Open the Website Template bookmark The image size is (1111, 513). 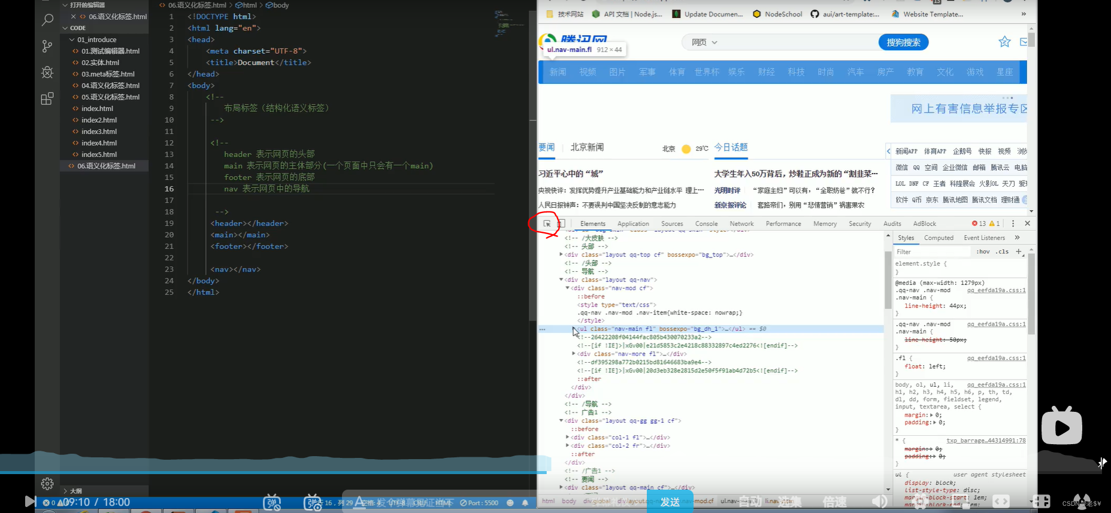pyautogui.click(x=927, y=14)
